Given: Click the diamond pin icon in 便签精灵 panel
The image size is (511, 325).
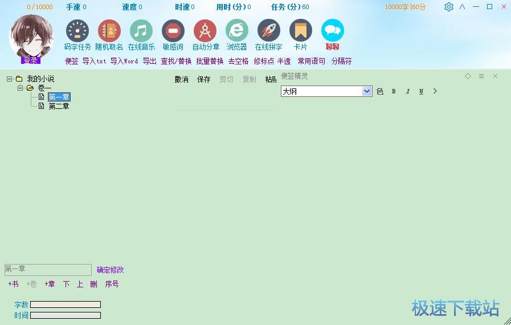Looking at the screenshot, I should (468, 76).
